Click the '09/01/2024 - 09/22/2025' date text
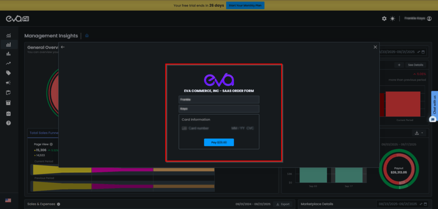This screenshot has height=209, width=438. [x=253, y=204]
